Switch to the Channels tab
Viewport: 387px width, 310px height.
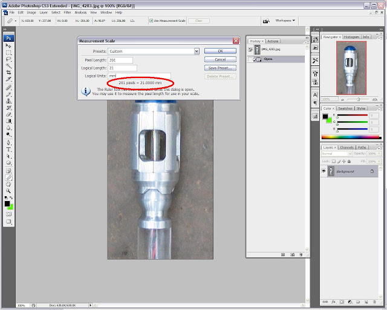(346, 147)
